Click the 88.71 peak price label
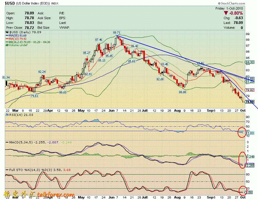Viewport: 258px width, 200px height. pyautogui.click(x=117, y=33)
